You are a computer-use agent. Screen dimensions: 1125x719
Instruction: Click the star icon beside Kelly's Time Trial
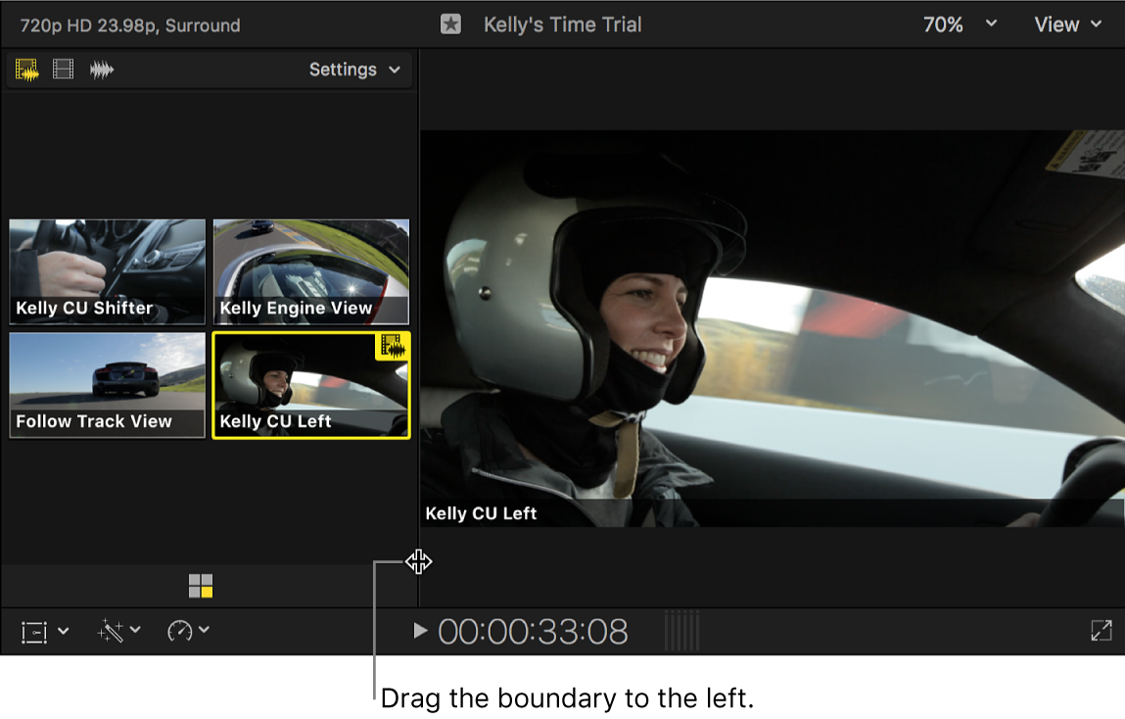450,24
